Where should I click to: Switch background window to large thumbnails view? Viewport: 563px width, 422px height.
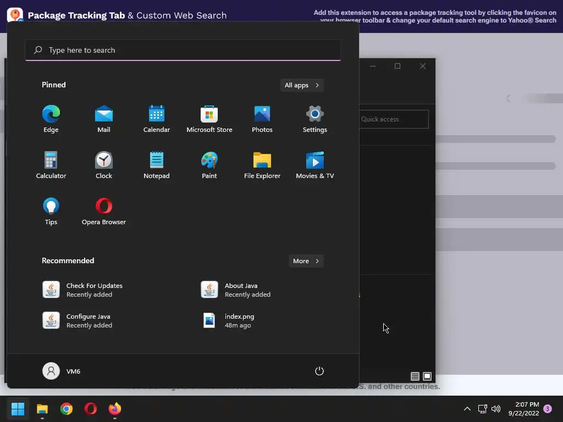click(x=427, y=376)
